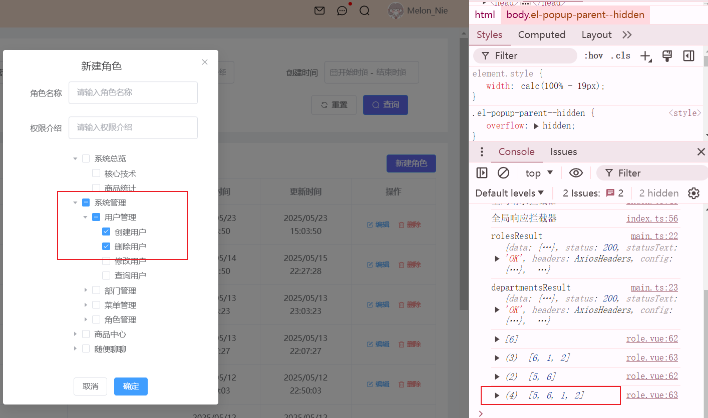Viewport: 708px width, 418px height.
Task: Expand the 随便聊聊 tree node
Action: tap(75, 348)
